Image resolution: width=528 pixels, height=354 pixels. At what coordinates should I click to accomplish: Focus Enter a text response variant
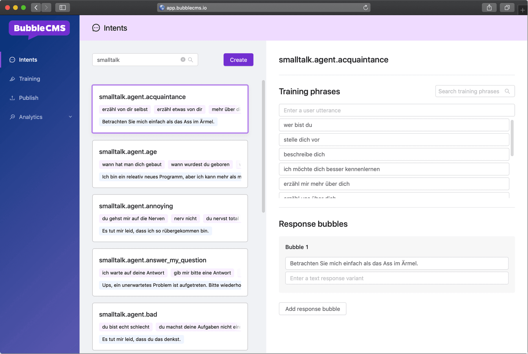point(397,278)
